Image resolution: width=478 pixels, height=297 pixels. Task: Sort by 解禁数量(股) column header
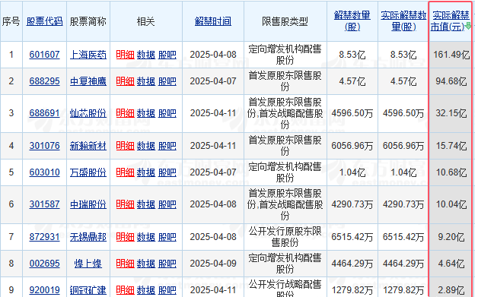click(x=352, y=21)
